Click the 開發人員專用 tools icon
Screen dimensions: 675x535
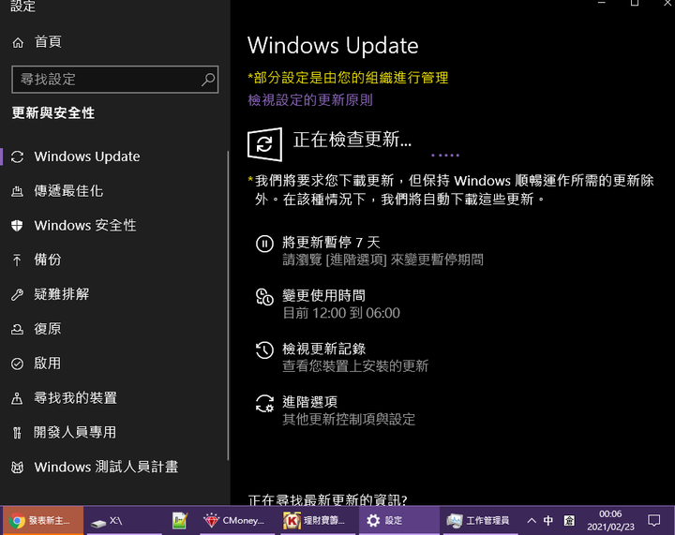tap(17, 433)
